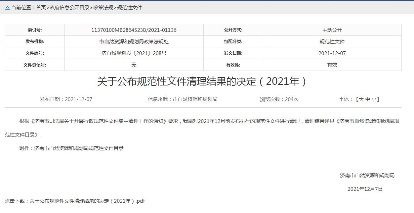Open the 政府信息公开目录 breadcrumb link
414x213 pixels.
(69, 7)
